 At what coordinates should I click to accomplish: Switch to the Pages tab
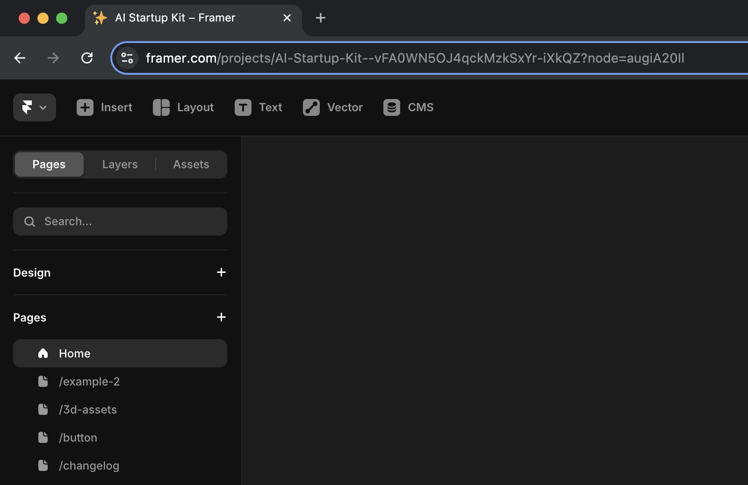(49, 164)
